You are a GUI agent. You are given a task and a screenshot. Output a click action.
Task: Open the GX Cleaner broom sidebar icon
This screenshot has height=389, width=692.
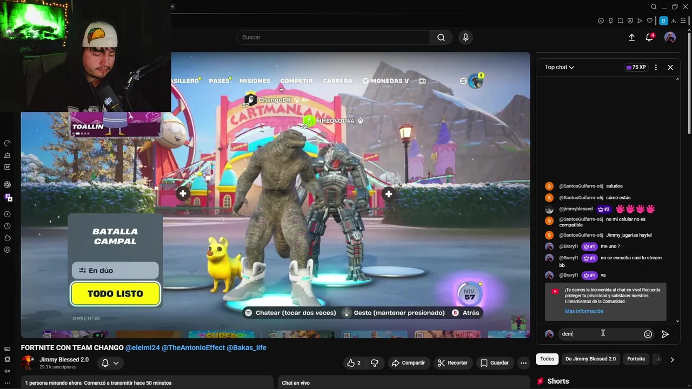[8, 155]
